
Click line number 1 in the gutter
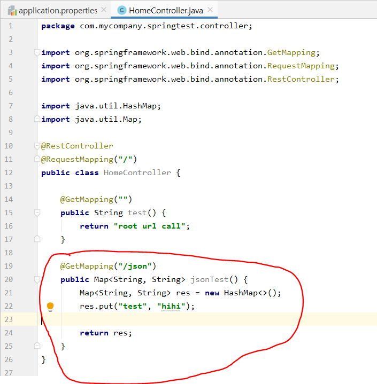click(10, 26)
